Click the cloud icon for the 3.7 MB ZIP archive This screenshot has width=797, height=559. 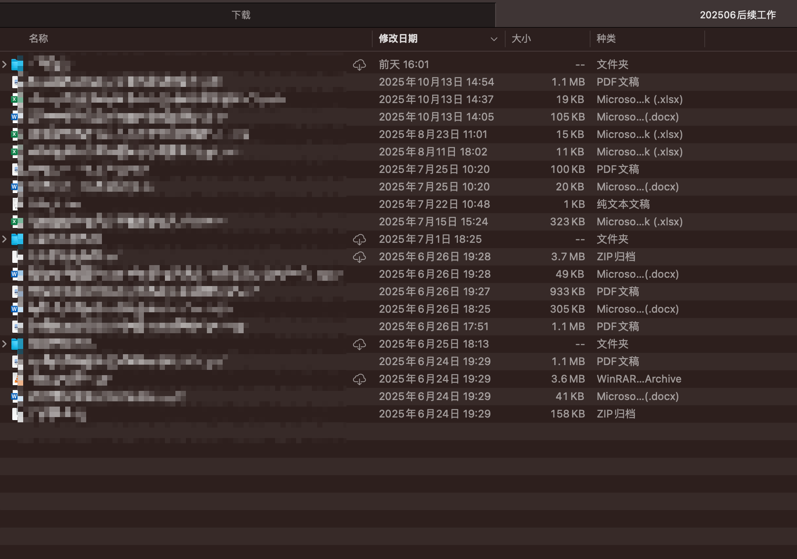click(x=359, y=257)
